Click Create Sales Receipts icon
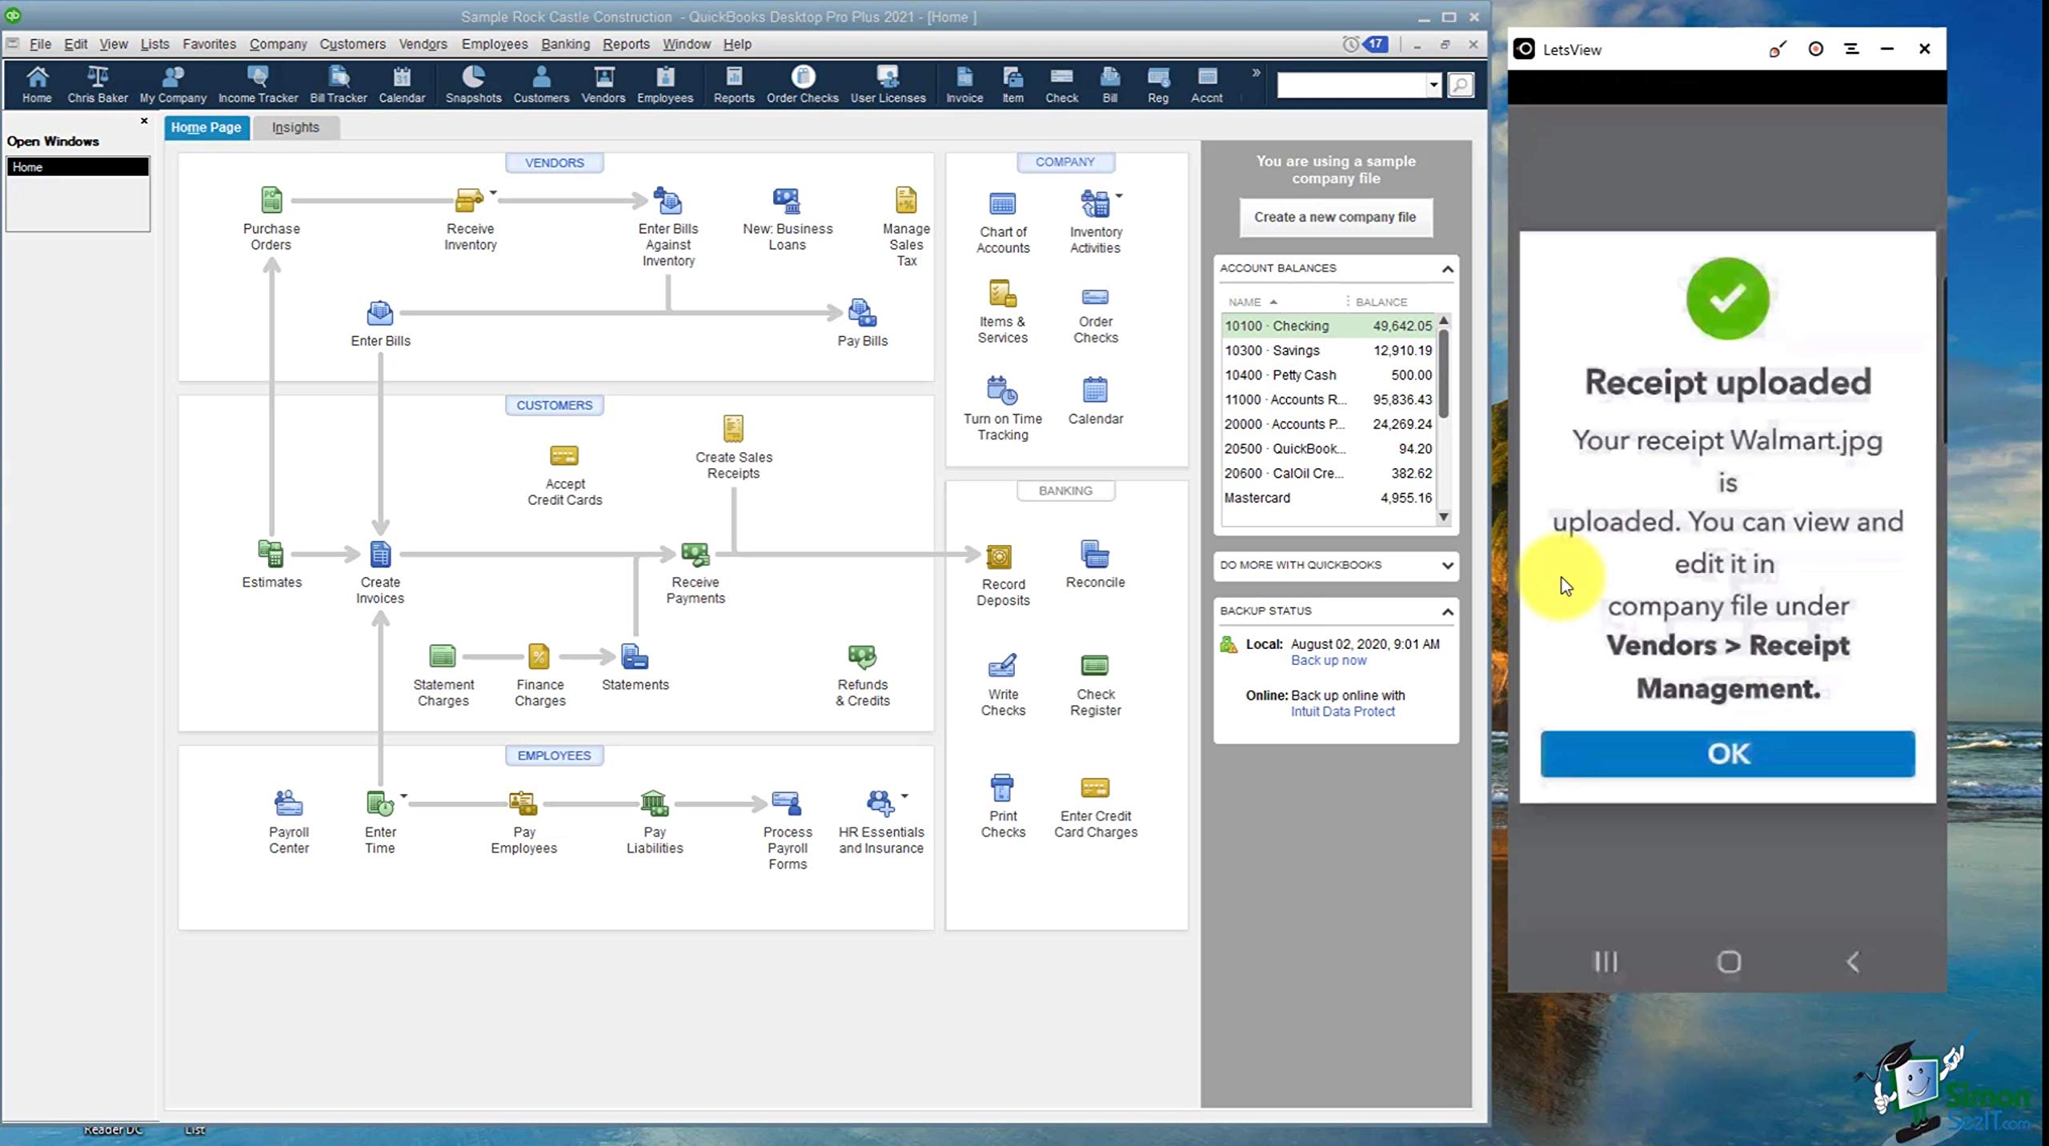Viewport: 2049px width, 1146px height. 733,429
